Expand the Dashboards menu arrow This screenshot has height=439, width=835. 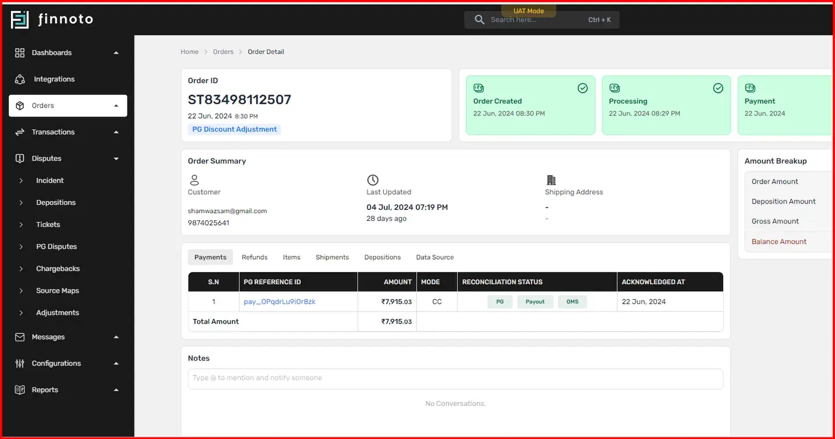coord(116,53)
